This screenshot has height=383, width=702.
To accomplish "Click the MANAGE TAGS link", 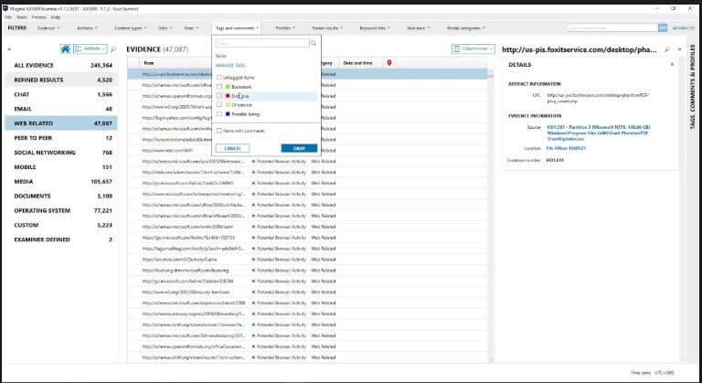I will tap(230, 66).
